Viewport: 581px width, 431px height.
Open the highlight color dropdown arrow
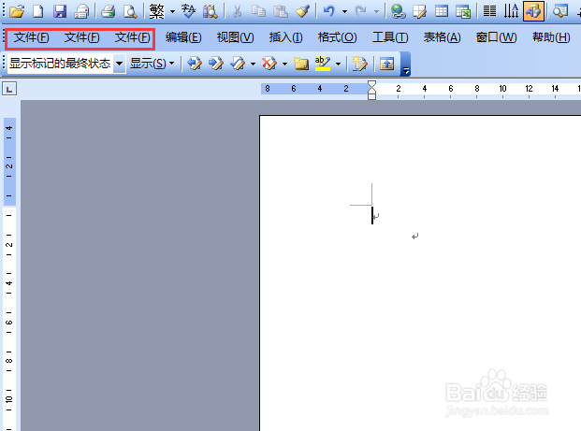pyautogui.click(x=338, y=64)
